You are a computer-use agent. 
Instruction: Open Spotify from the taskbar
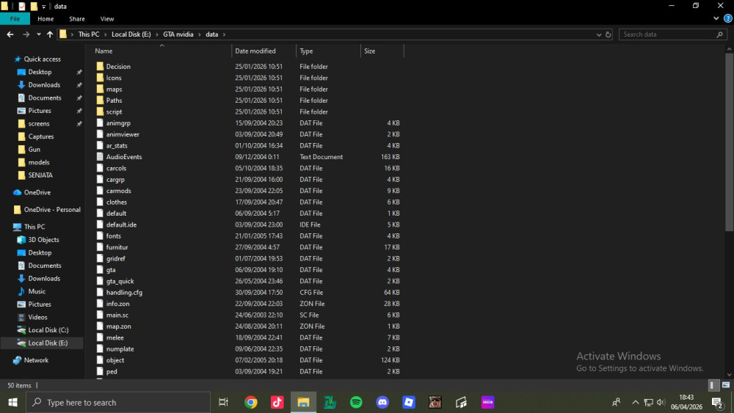[356, 402]
